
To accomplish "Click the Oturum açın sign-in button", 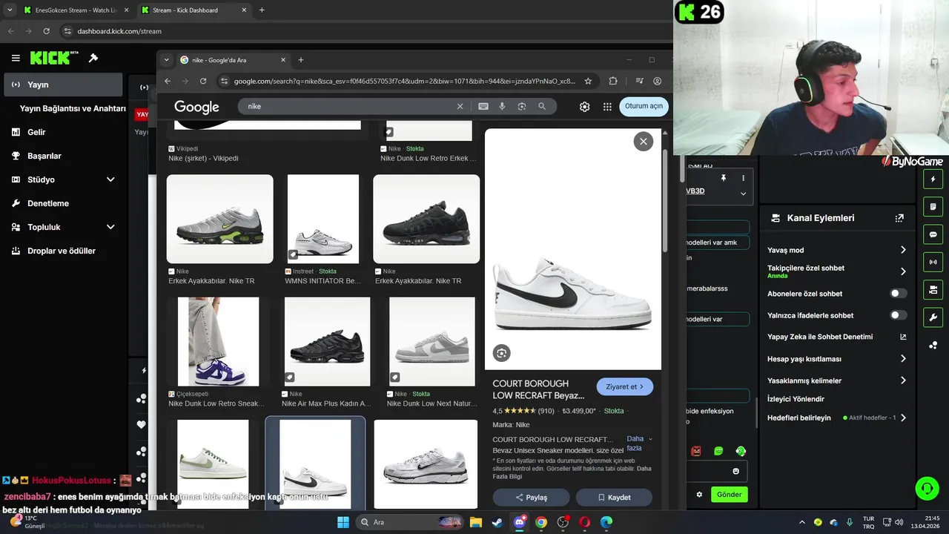I will [x=644, y=106].
